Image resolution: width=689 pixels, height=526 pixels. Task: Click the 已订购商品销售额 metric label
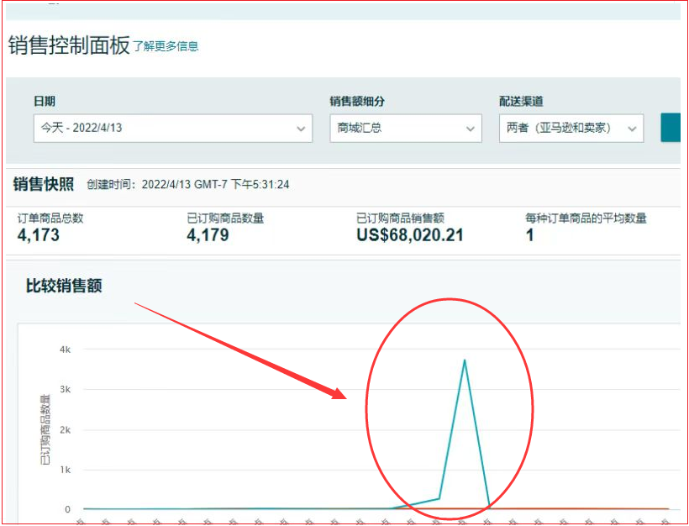pyautogui.click(x=400, y=218)
